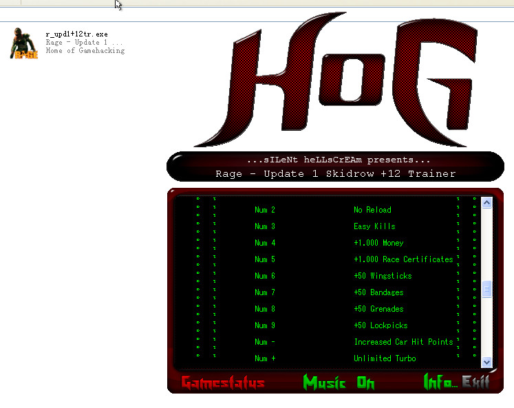Click the Rage game icon thumbnail
This screenshot has height=408, width=514.
pos(24,43)
